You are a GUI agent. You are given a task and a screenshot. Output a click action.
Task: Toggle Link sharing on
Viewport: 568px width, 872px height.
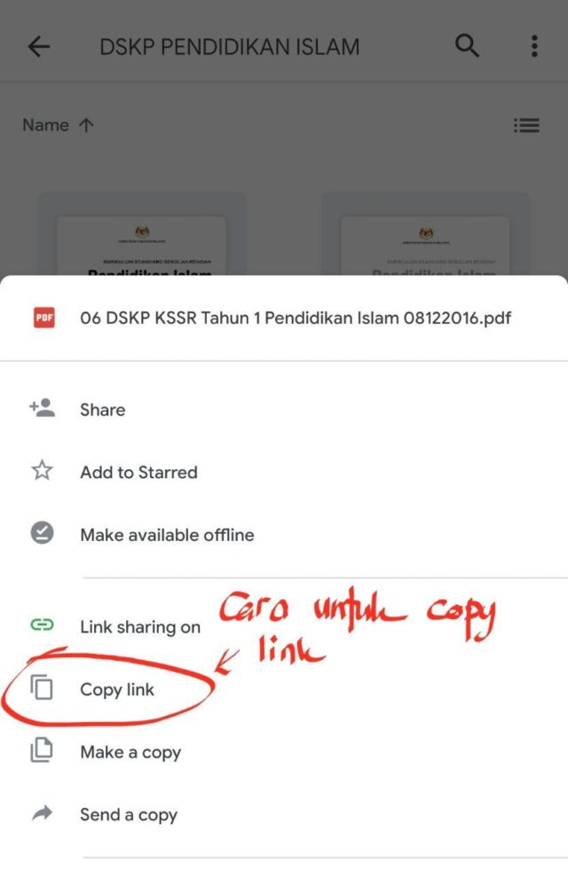click(x=284, y=627)
